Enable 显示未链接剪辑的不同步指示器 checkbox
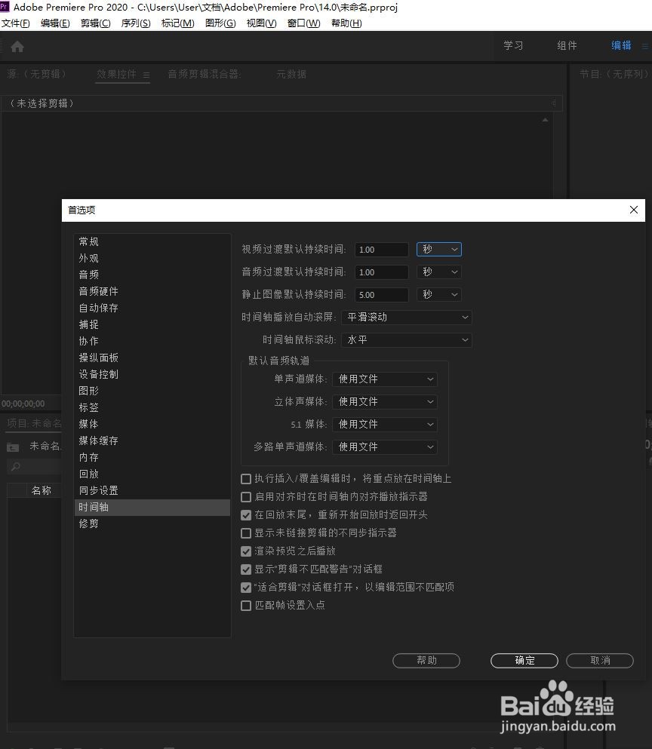Image resolution: width=652 pixels, height=749 pixels. pos(246,533)
